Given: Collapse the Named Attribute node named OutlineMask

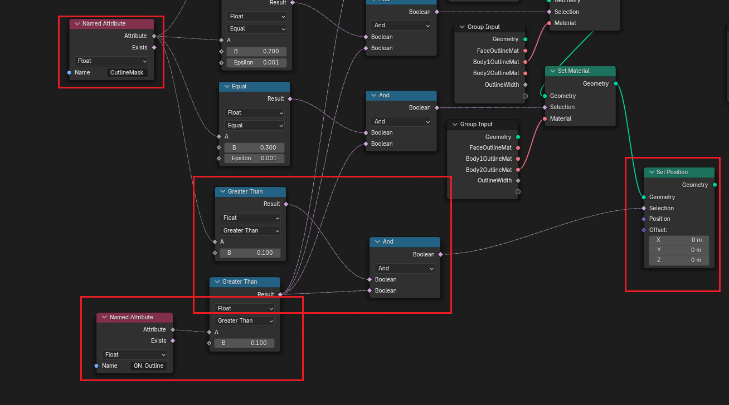Looking at the screenshot, I should click(77, 24).
